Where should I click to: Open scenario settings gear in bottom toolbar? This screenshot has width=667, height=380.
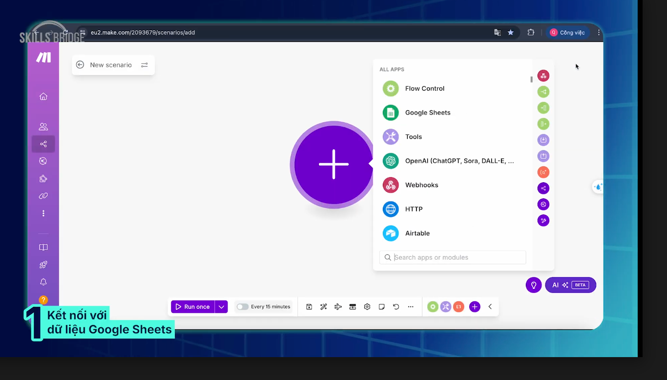point(367,307)
